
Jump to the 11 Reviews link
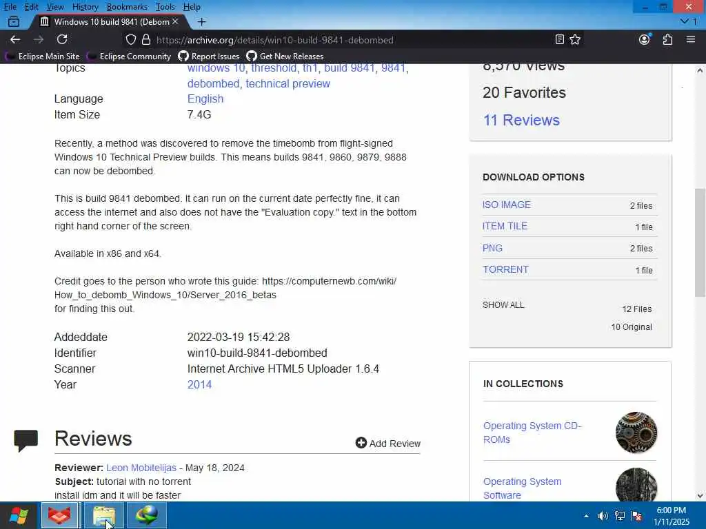tap(521, 120)
